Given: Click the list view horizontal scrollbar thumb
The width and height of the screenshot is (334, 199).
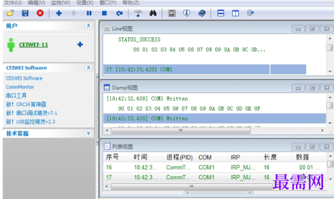Looking at the screenshot, I should coord(192,186).
